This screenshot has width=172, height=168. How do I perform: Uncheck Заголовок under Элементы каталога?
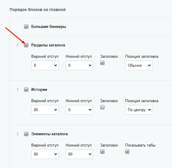pos(102,152)
